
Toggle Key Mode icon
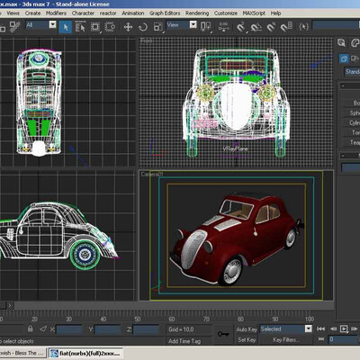click(x=321, y=339)
